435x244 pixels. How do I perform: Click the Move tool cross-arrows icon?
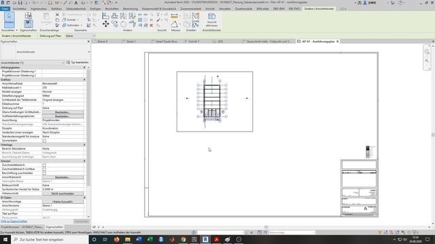(105, 24)
